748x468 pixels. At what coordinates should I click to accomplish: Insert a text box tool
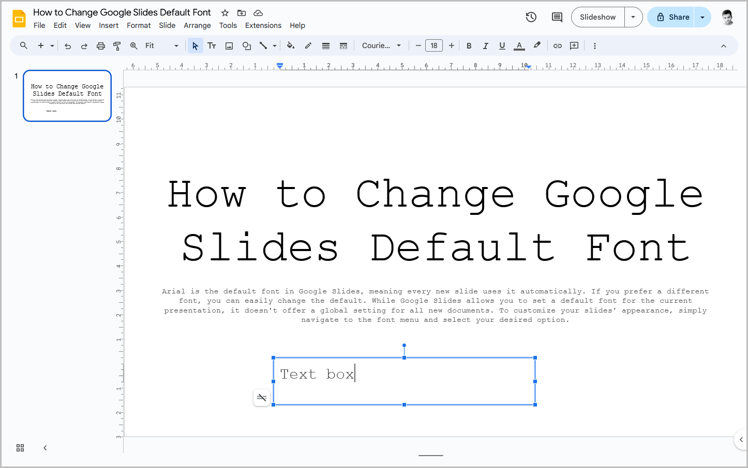point(212,46)
